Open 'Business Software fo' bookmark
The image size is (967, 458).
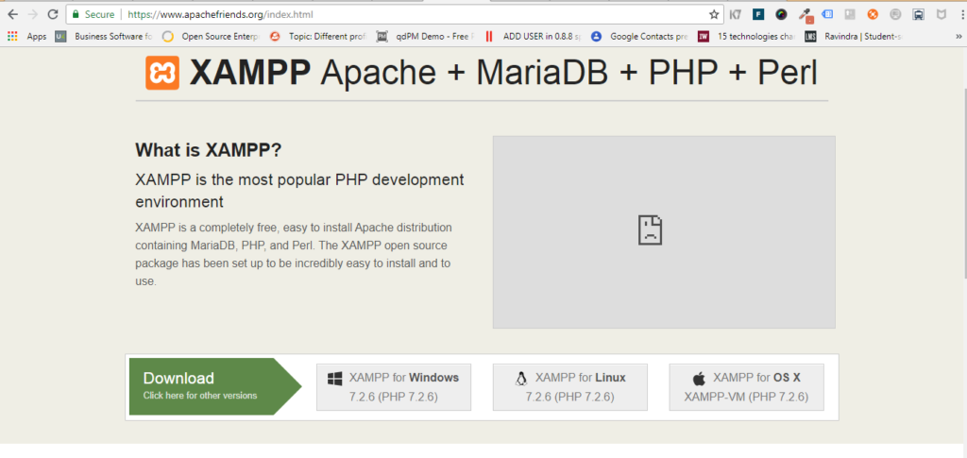click(104, 37)
